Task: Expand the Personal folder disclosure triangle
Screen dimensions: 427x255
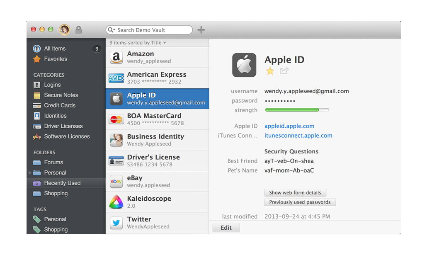Action: tap(30, 172)
